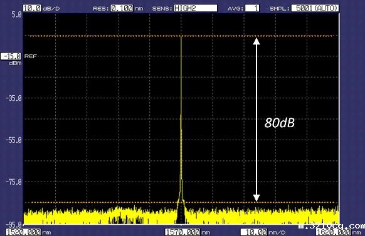Click the 5.0 top axis label

16,15
